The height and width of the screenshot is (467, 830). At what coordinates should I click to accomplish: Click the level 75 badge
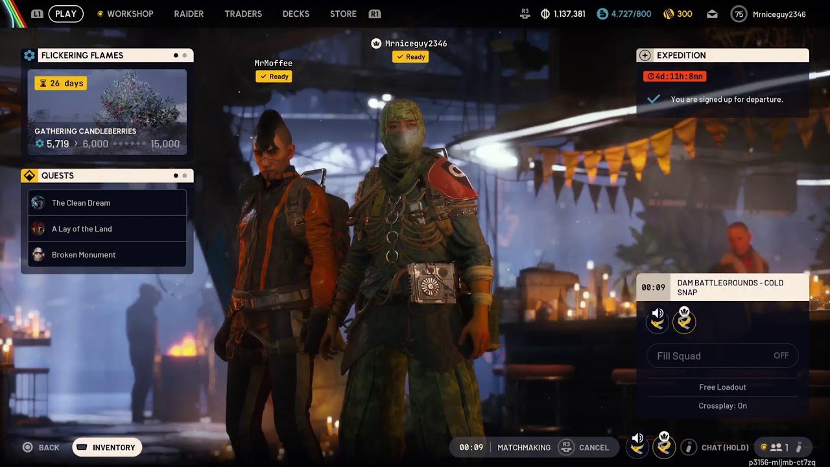point(739,14)
